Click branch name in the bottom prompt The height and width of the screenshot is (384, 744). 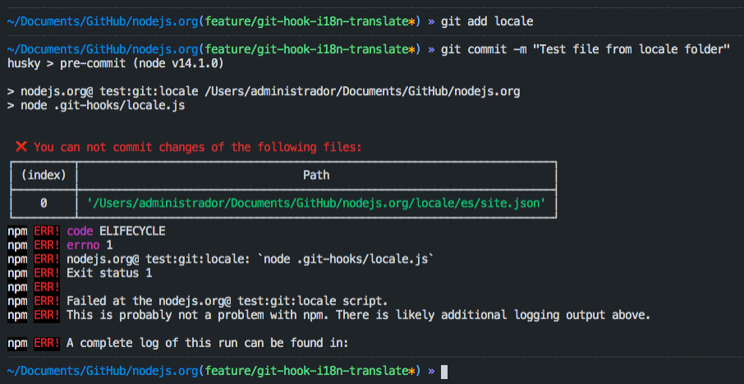306,371
